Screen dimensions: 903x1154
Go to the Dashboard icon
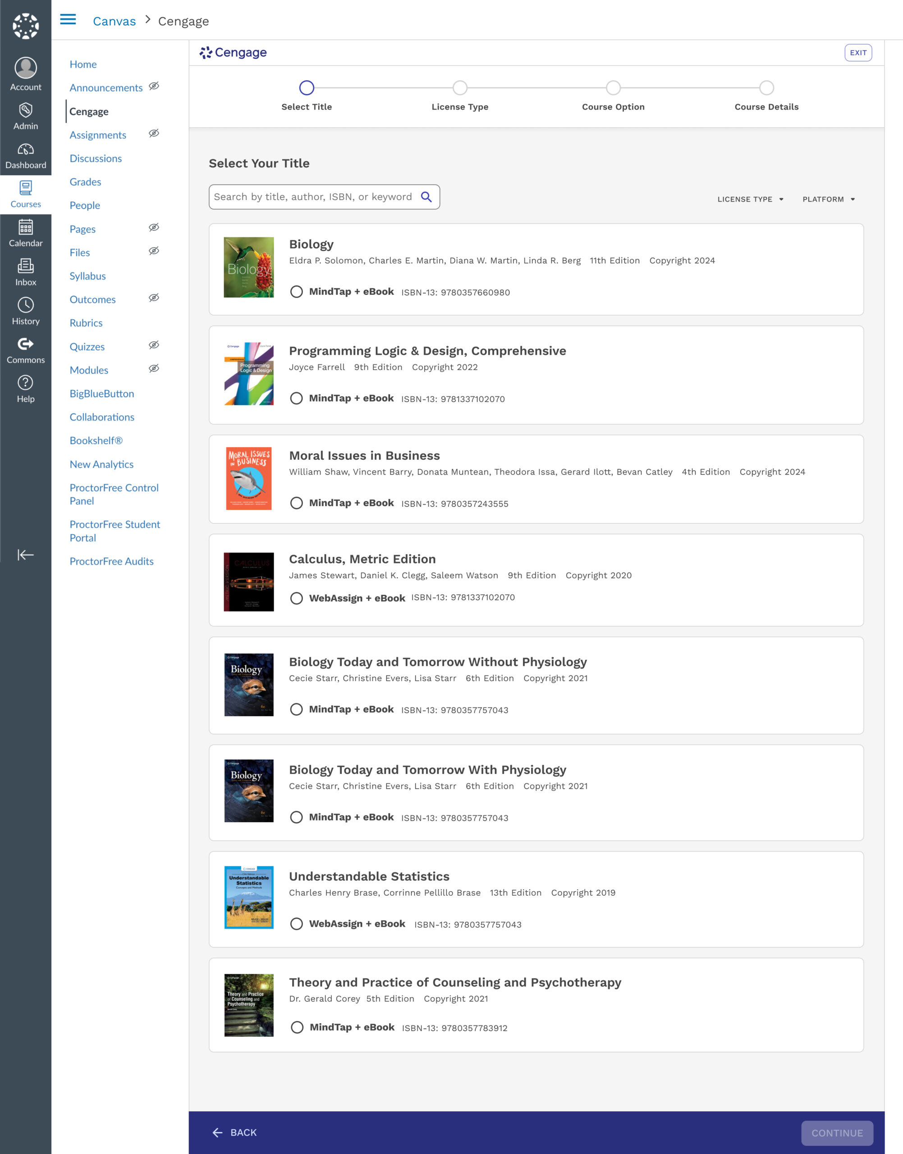(x=25, y=149)
